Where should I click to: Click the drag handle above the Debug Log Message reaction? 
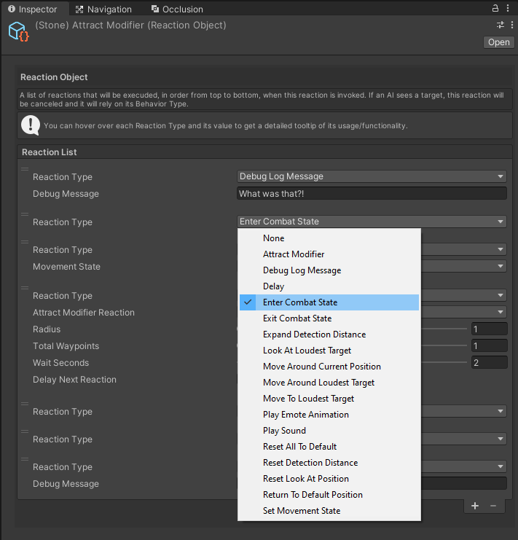pyautogui.click(x=24, y=170)
